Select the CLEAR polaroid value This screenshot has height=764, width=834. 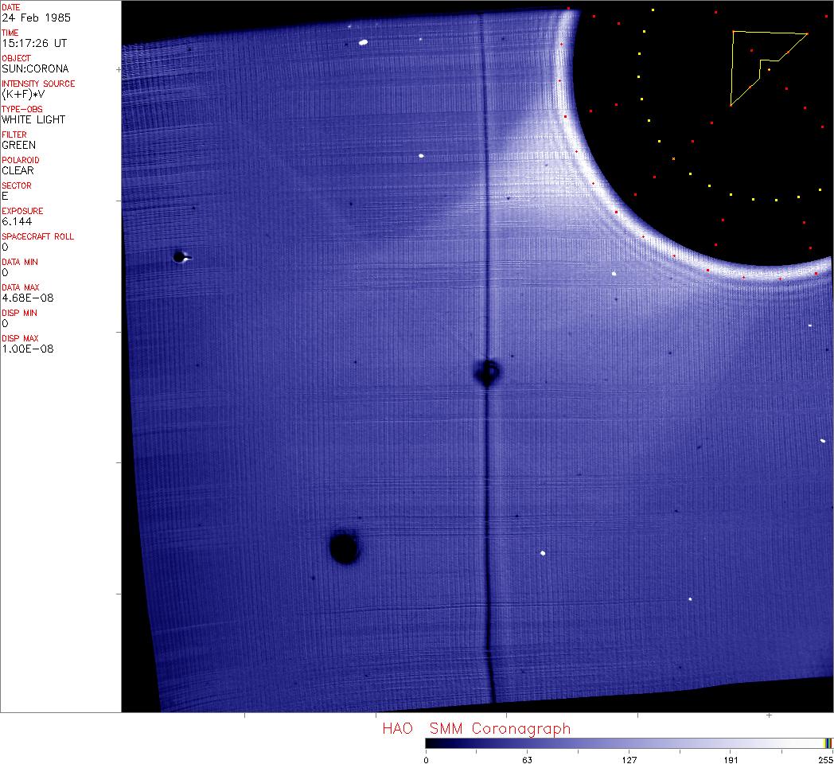tap(19, 170)
